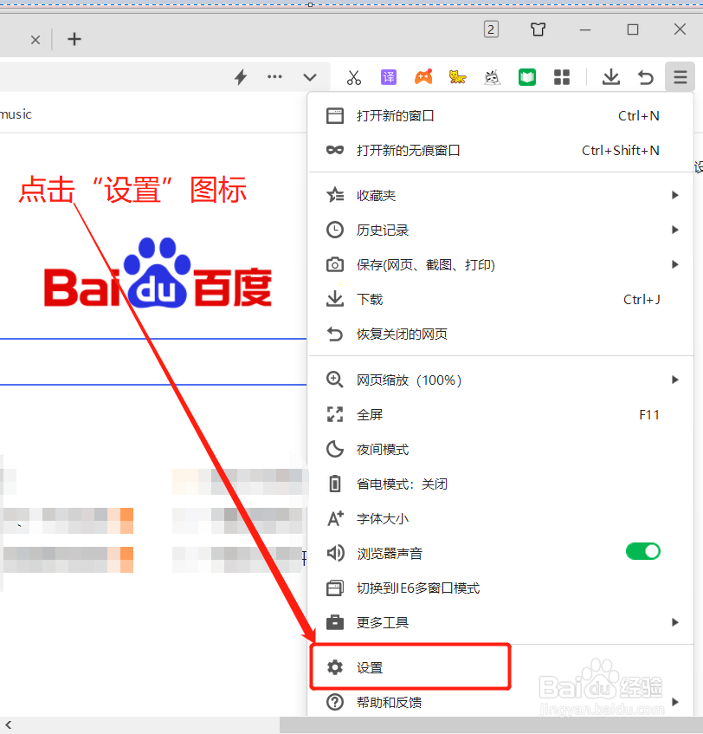
Task: Click the download manager toolbar icon
Action: tap(610, 77)
